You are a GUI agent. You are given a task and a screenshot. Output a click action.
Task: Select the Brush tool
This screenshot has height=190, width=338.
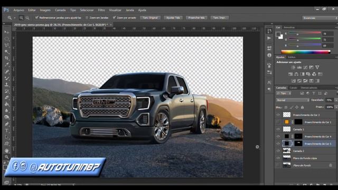coord(7,78)
